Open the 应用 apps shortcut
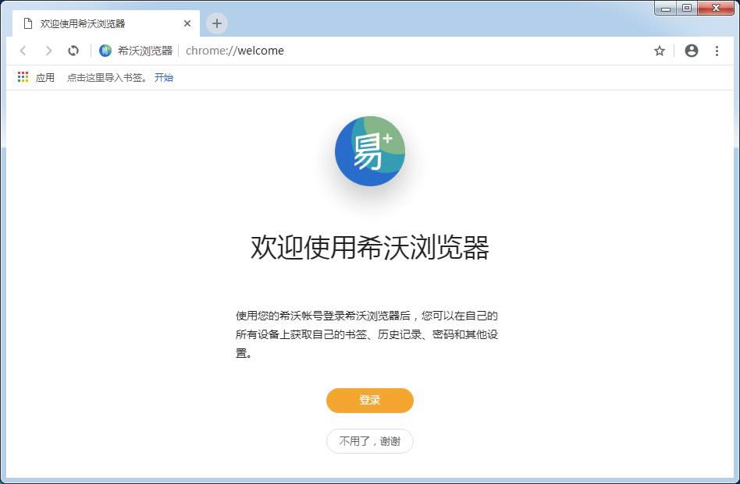Screen dimensions: 740x484 (x=36, y=78)
